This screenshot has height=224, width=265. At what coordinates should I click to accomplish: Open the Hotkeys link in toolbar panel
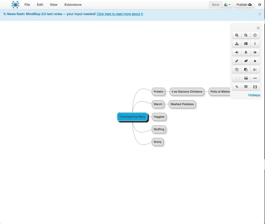254,95
